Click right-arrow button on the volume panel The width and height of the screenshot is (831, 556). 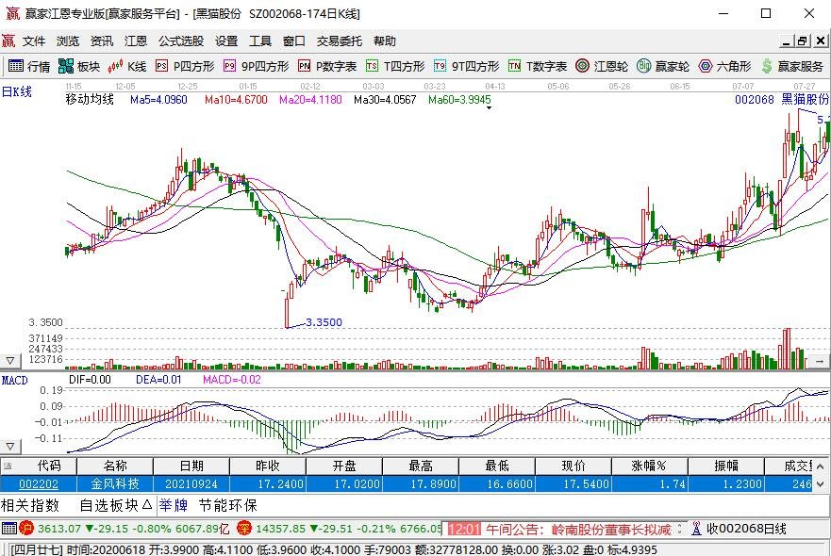coord(819,361)
